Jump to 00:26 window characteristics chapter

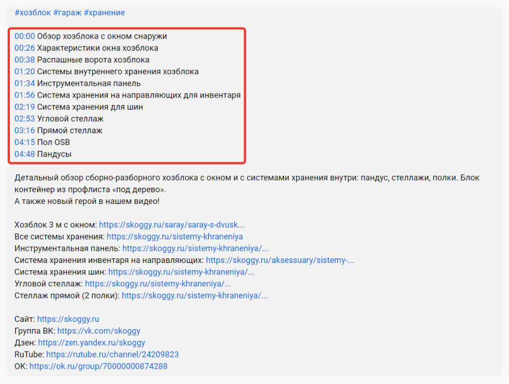24,48
